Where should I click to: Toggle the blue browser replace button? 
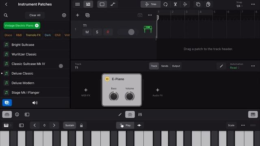(7, 103)
